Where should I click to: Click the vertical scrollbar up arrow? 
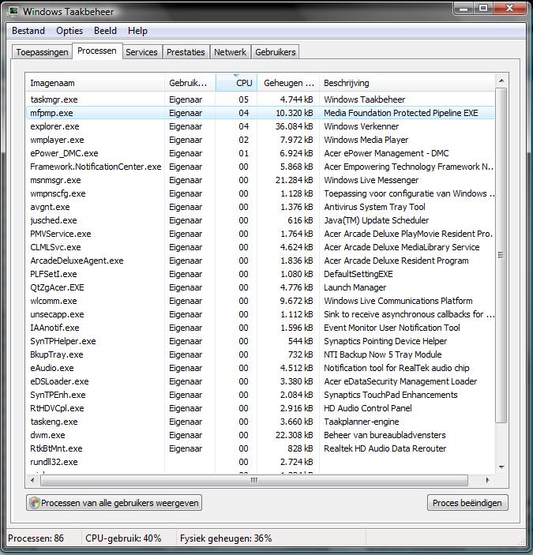[501, 81]
